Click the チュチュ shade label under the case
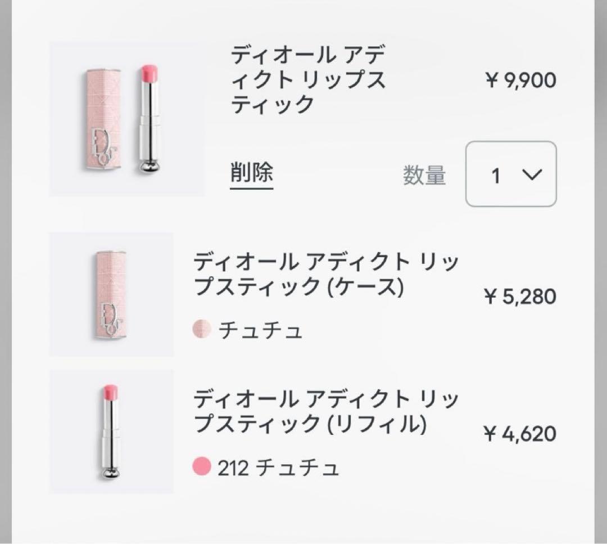This screenshot has width=607, height=544. (x=260, y=330)
